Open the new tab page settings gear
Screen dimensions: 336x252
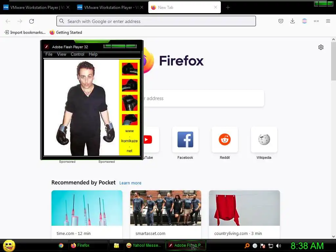click(321, 47)
